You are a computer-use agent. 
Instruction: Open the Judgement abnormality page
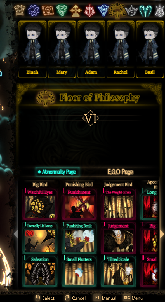tap(118, 238)
